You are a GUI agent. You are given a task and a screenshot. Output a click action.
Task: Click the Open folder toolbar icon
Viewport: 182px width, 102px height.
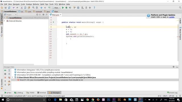[2, 8]
